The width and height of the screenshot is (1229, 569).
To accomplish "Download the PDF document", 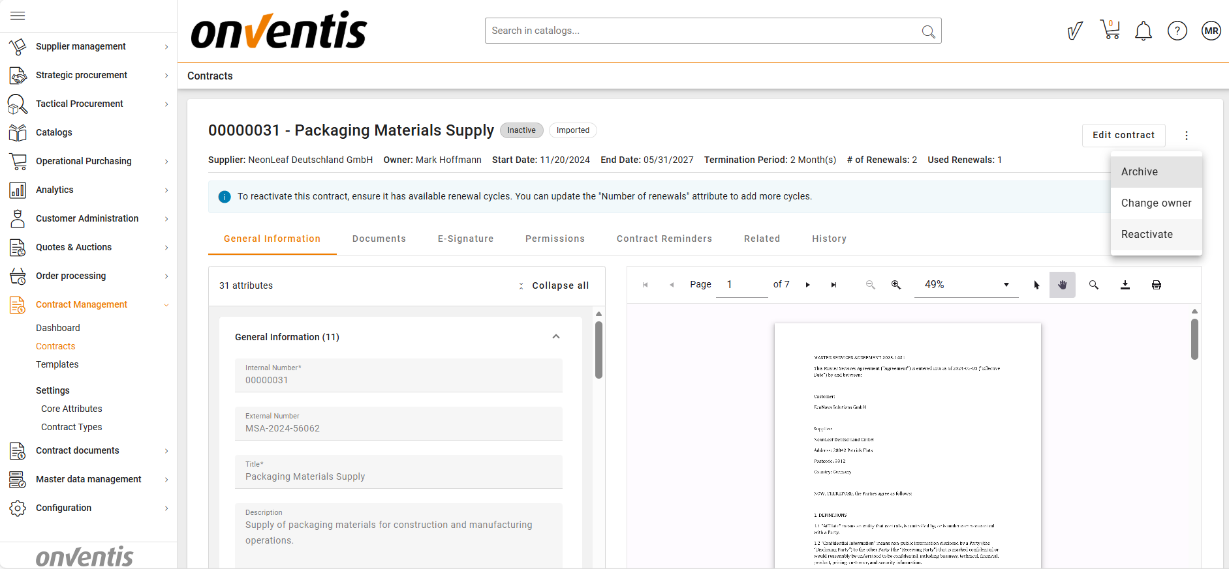I will tap(1125, 285).
